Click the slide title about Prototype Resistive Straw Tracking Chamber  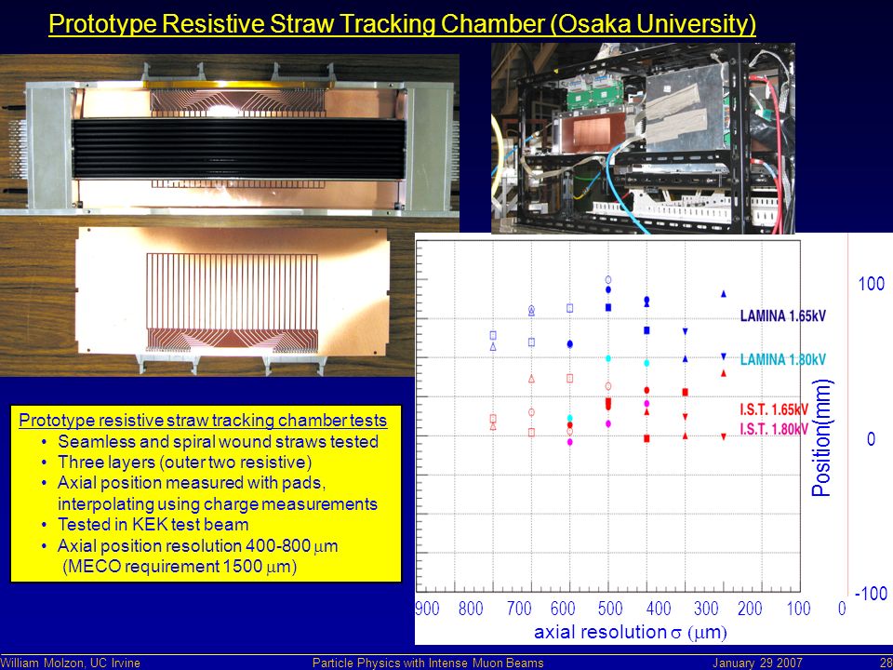[402, 24]
